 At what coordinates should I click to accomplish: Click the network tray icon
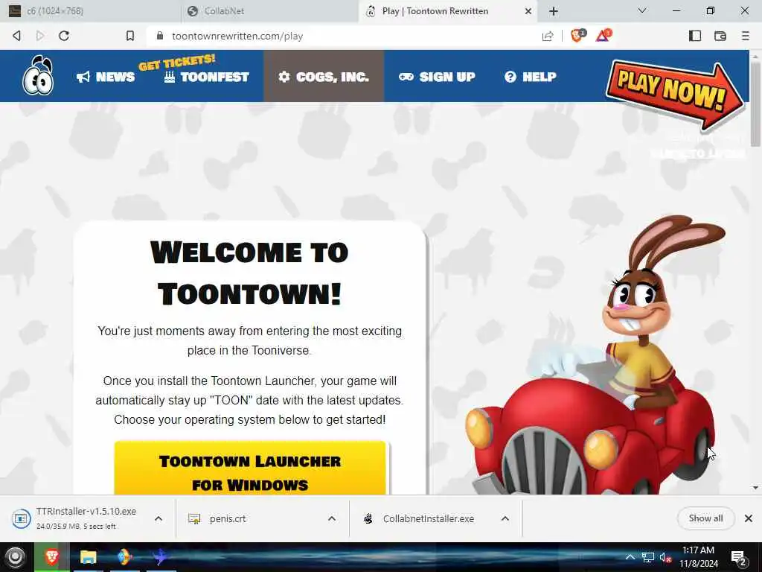click(x=648, y=557)
